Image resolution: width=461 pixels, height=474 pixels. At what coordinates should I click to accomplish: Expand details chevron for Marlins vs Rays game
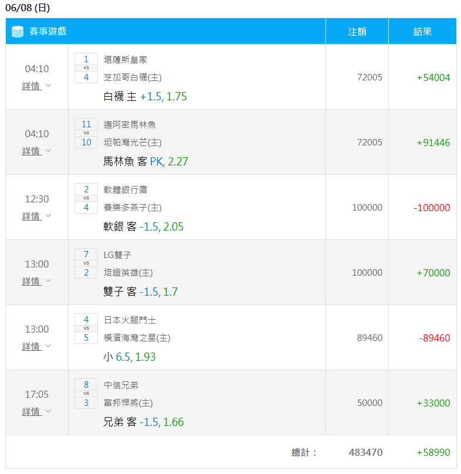[48, 151]
